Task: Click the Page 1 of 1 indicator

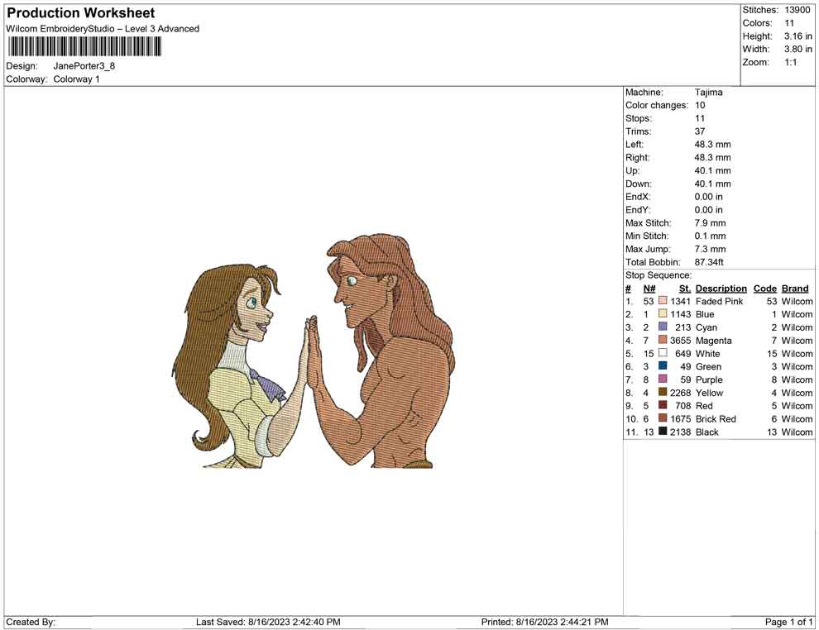Action: [788, 622]
